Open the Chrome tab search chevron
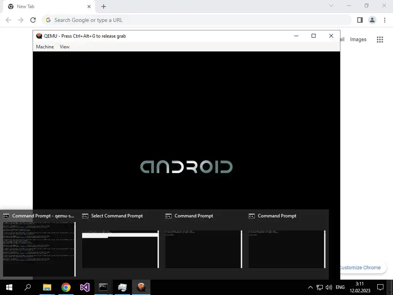Image resolution: width=393 pixels, height=295 pixels. coord(331,5)
